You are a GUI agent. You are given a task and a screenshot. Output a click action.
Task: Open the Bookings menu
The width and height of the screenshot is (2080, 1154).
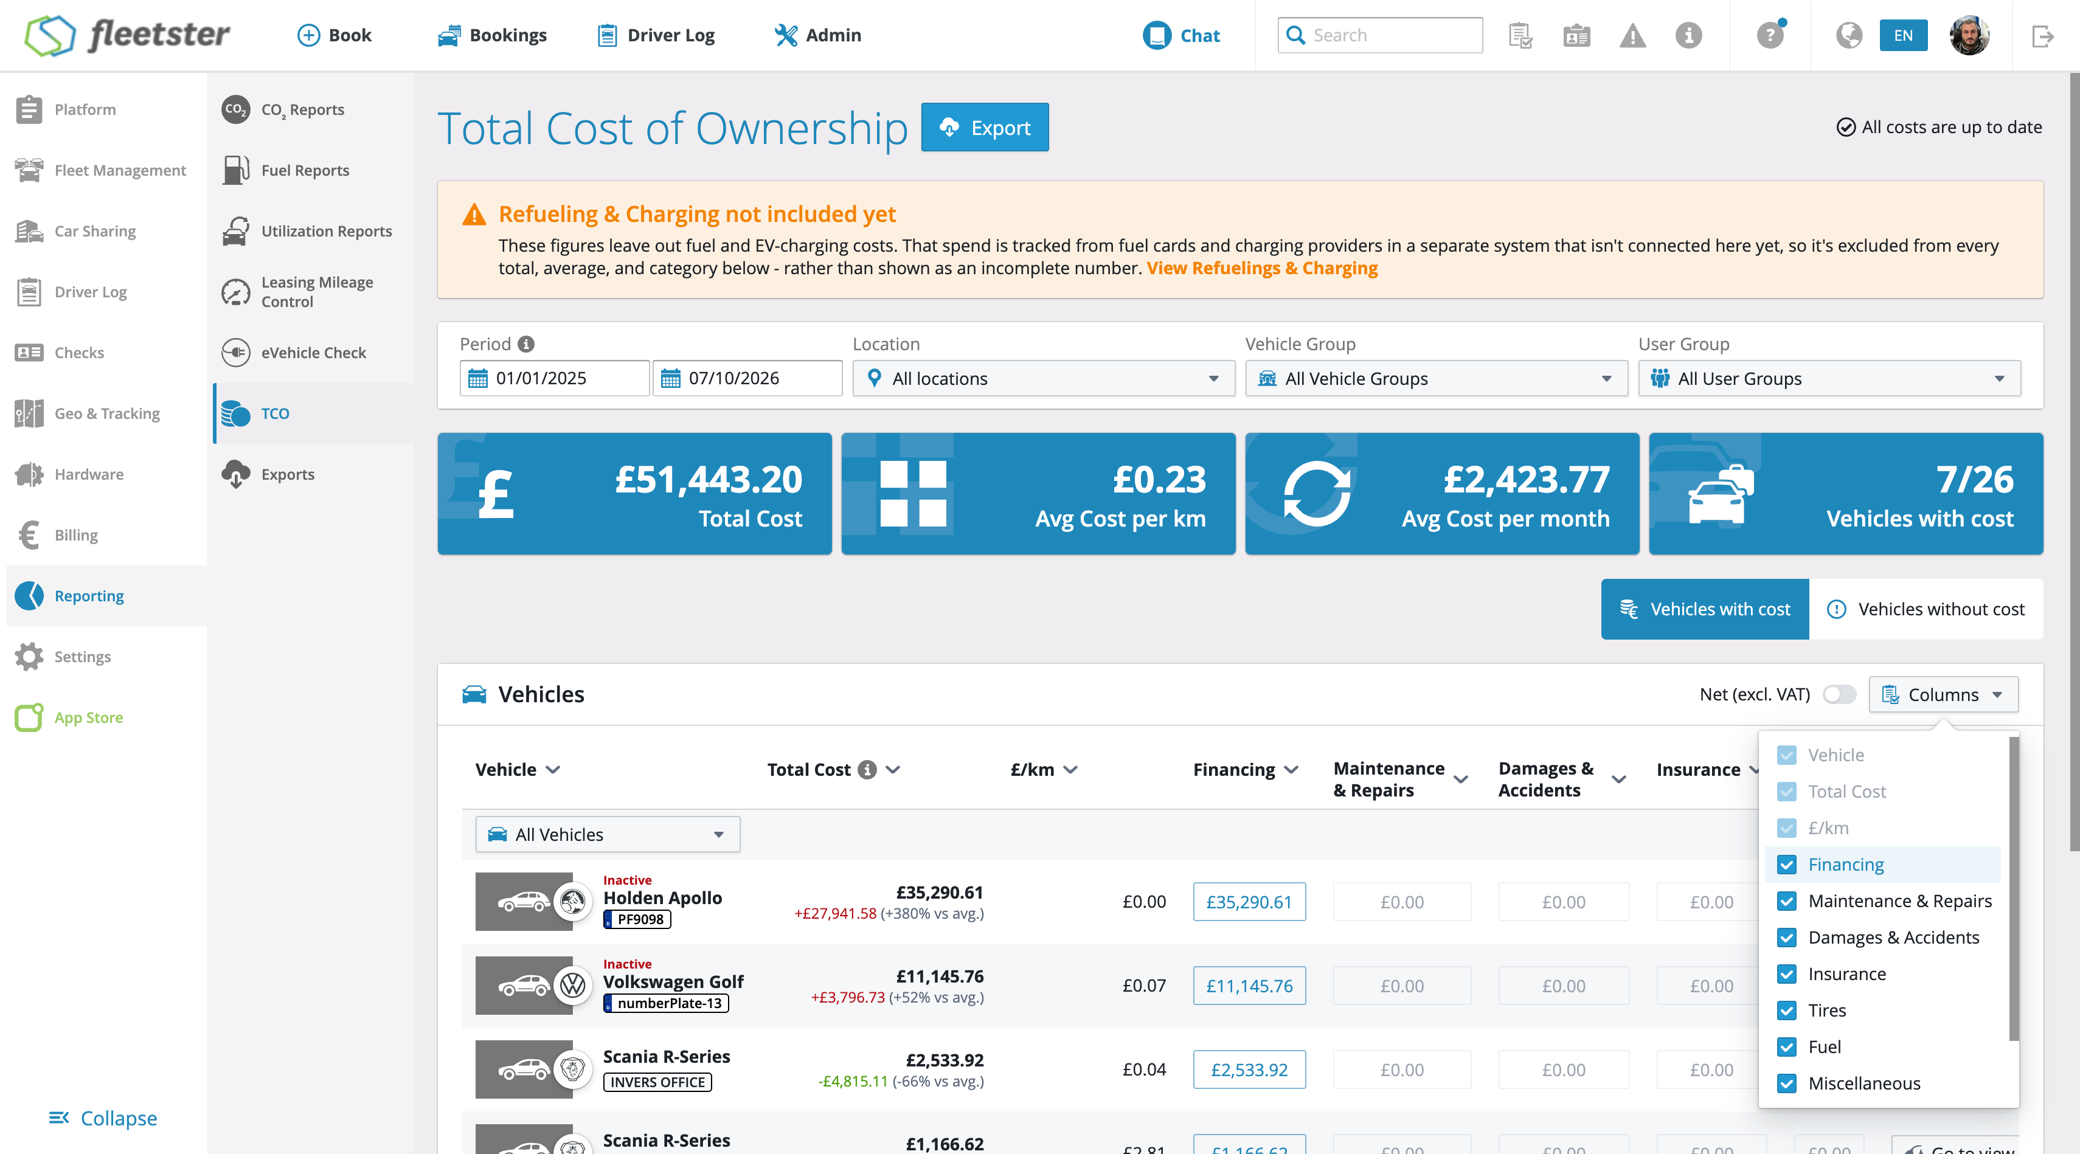[492, 35]
